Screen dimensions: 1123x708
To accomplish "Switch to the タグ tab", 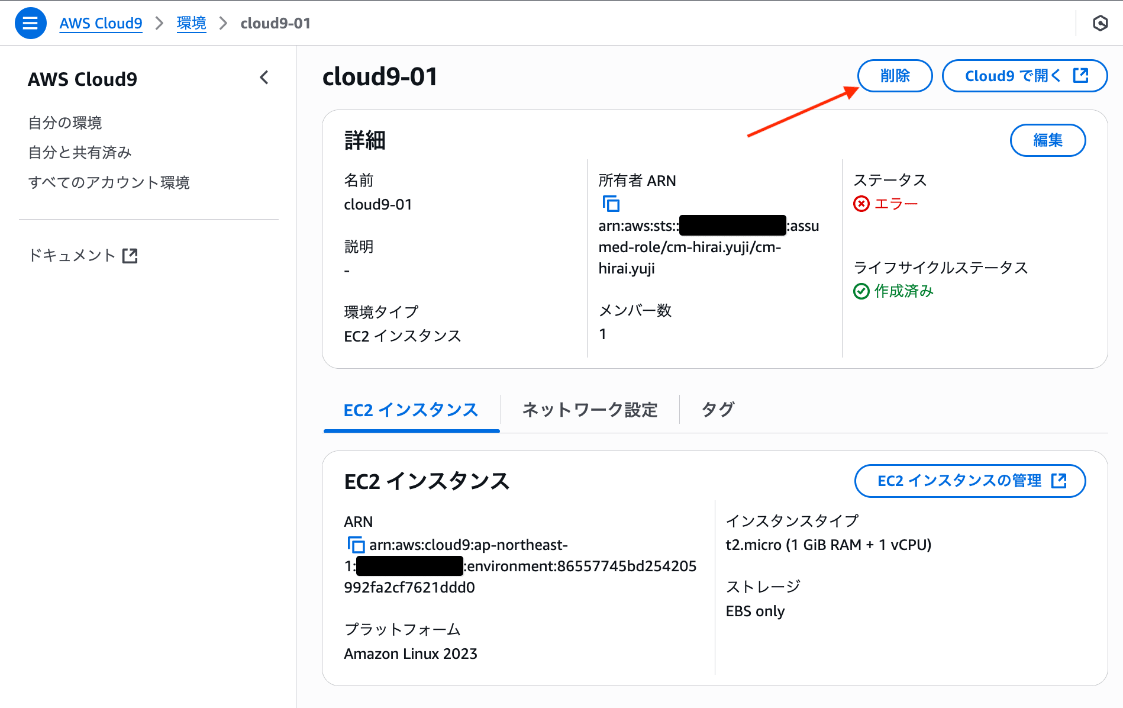I will click(718, 410).
